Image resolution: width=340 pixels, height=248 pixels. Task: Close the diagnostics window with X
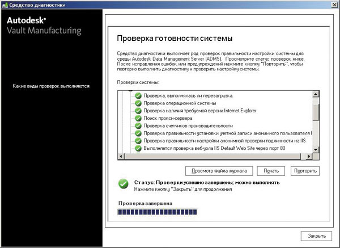pos(334,5)
